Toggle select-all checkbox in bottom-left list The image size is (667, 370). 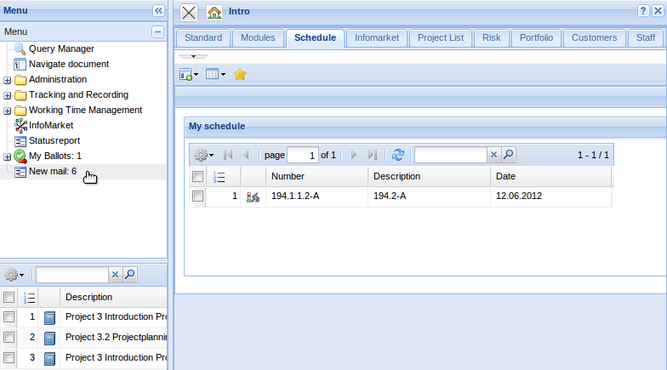pos(9,298)
